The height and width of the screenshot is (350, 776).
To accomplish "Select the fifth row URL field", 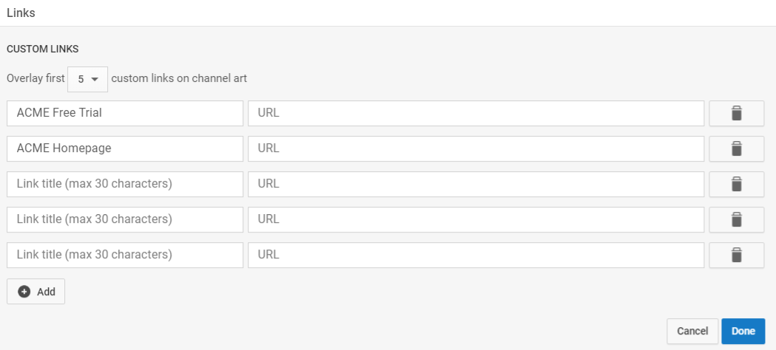I will coord(476,255).
